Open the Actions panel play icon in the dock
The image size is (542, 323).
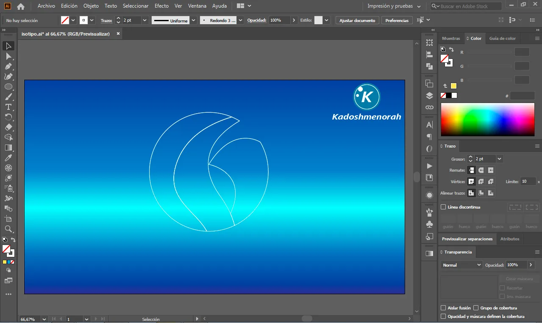(429, 166)
